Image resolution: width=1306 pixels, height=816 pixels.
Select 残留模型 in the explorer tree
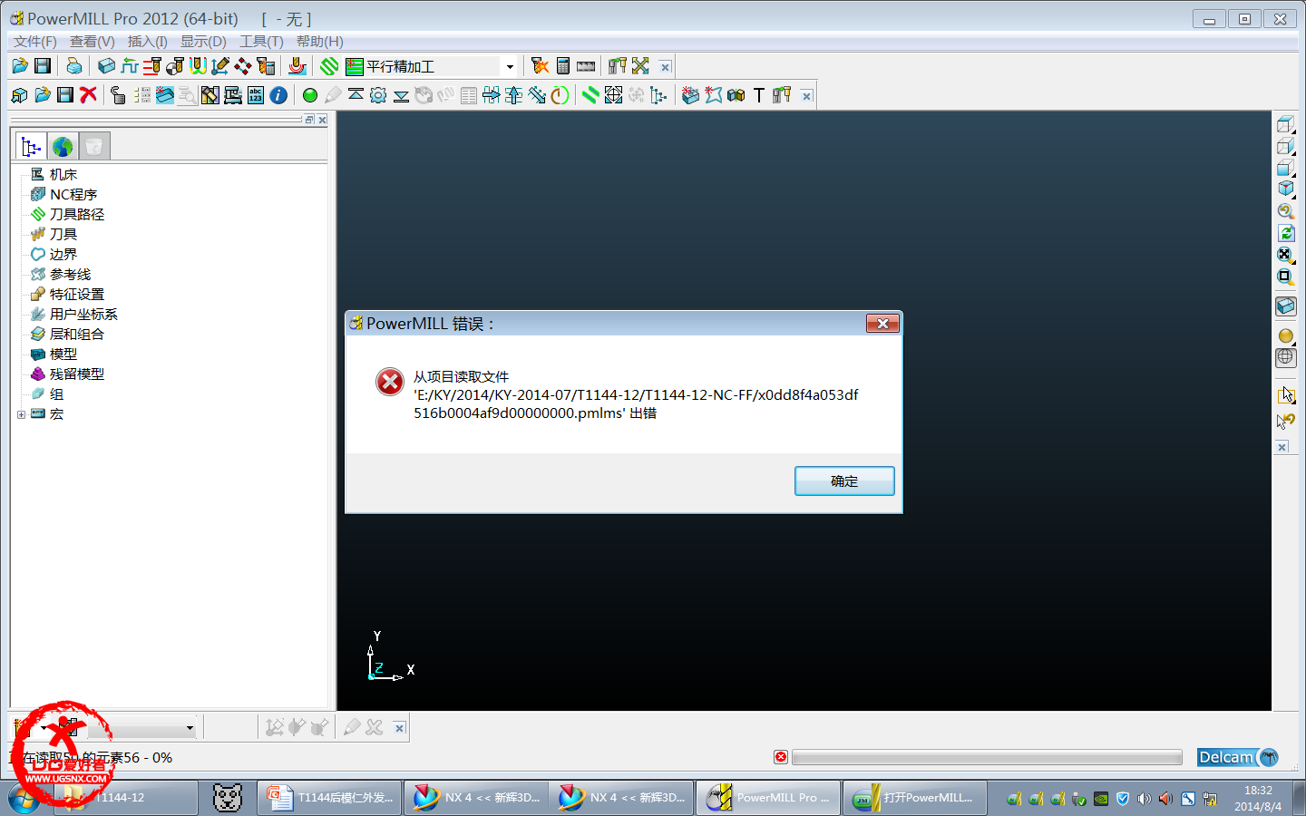77,374
